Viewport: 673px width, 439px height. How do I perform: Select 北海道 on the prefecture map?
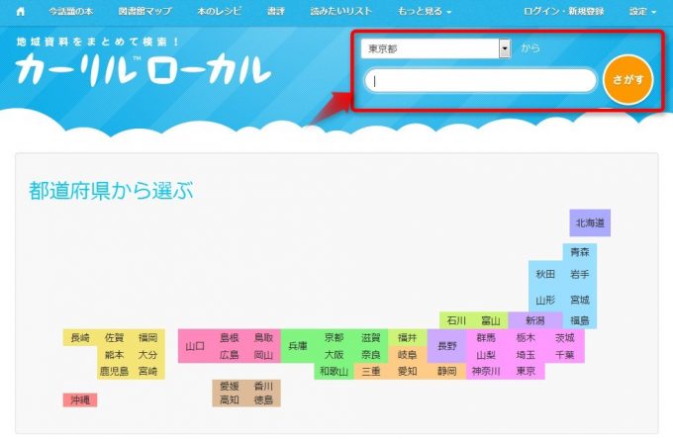tap(590, 222)
